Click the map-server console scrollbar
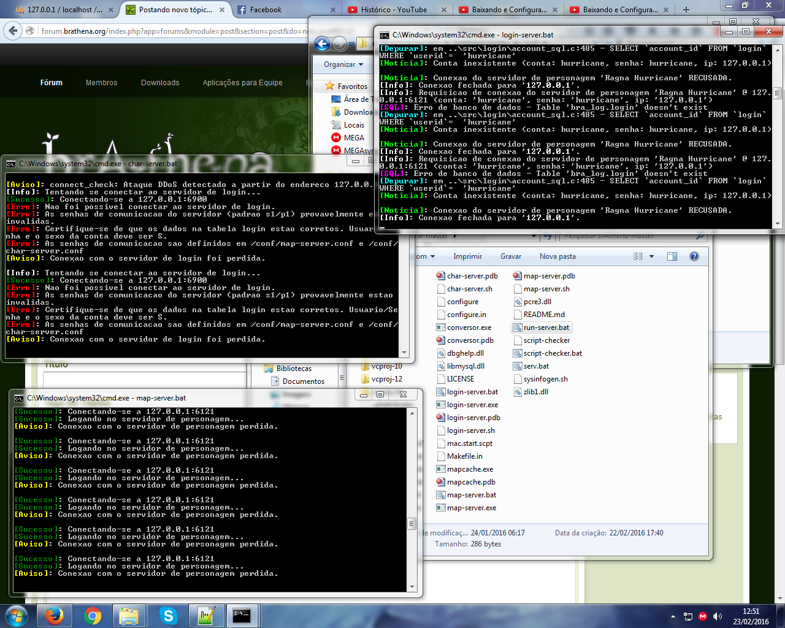 [x=412, y=524]
